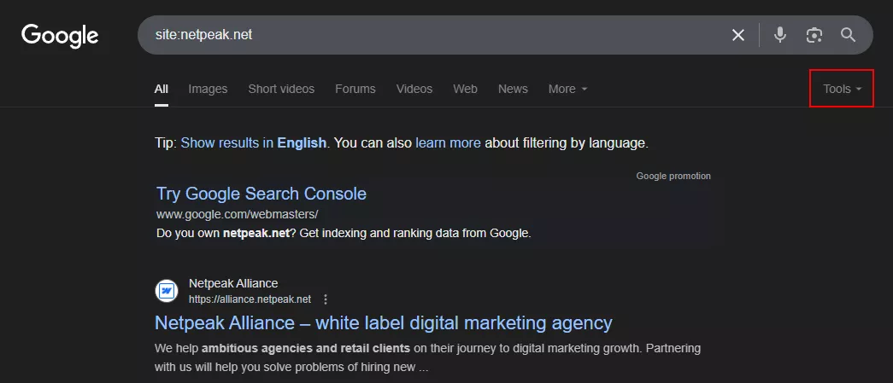
Task: Submit search with magnifier icon
Action: tap(848, 35)
